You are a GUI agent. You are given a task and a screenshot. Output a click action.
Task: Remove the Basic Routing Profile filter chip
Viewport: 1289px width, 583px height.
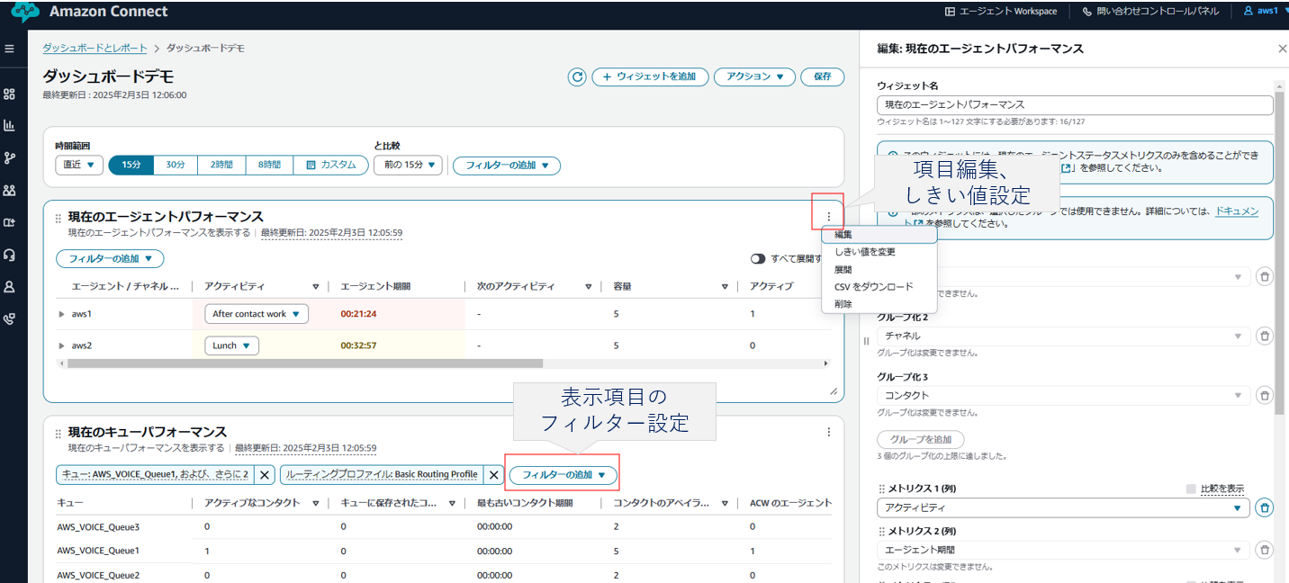(x=493, y=474)
